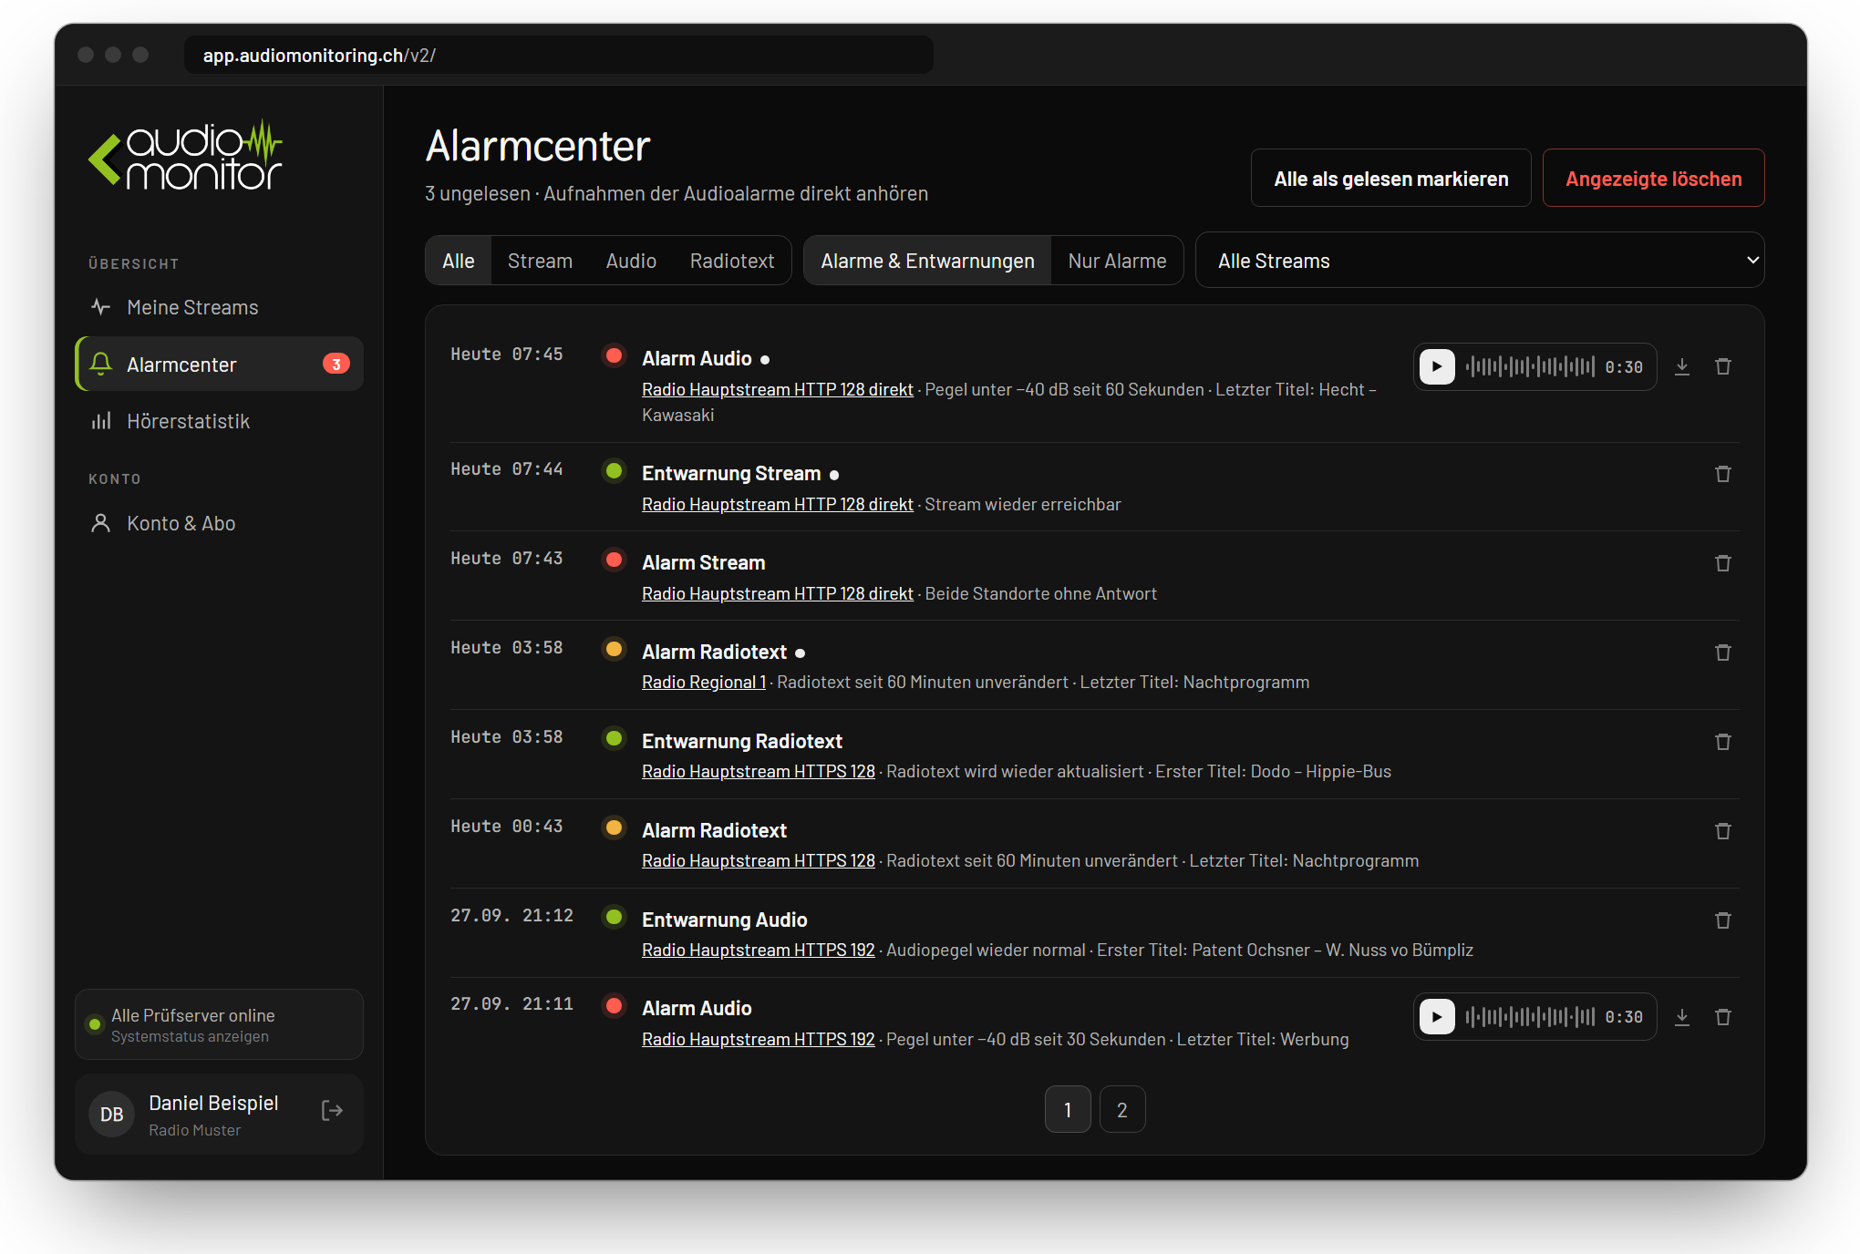Screen dimensions: 1860x1254
Task: Seek in the 07:45 Alarm Audio waveform
Action: 1530,367
